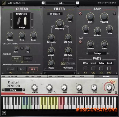Switch to the REVERB tab

pyautogui.click(x=106, y=76)
